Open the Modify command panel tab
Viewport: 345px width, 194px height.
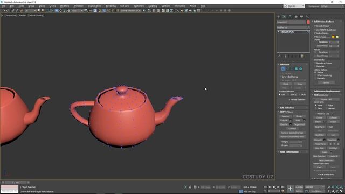(284, 17)
